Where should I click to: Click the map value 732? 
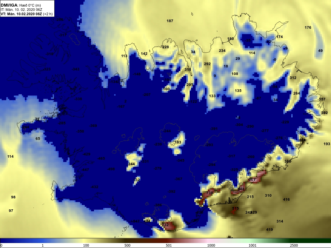pyautogui.click(x=165, y=225)
